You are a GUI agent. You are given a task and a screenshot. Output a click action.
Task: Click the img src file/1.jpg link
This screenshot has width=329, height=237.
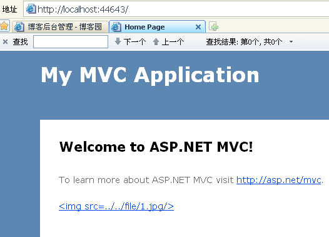[x=116, y=206]
